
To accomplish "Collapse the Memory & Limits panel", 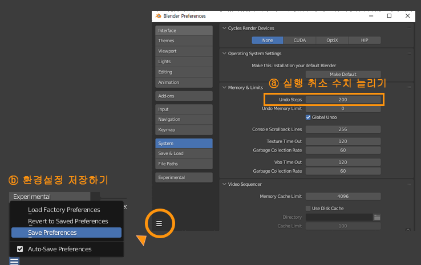I will coord(224,87).
